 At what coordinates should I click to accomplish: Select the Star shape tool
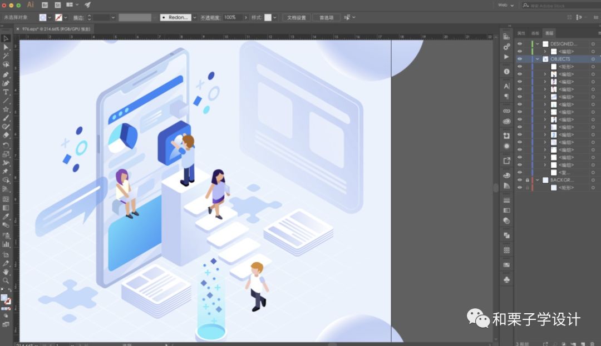click(x=6, y=109)
